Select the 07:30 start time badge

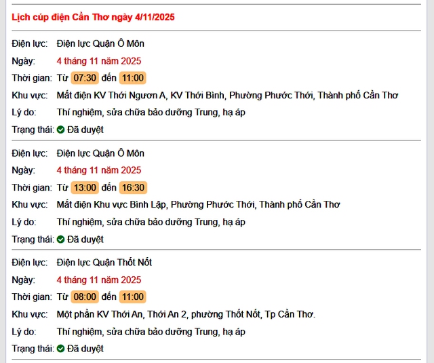coord(85,78)
